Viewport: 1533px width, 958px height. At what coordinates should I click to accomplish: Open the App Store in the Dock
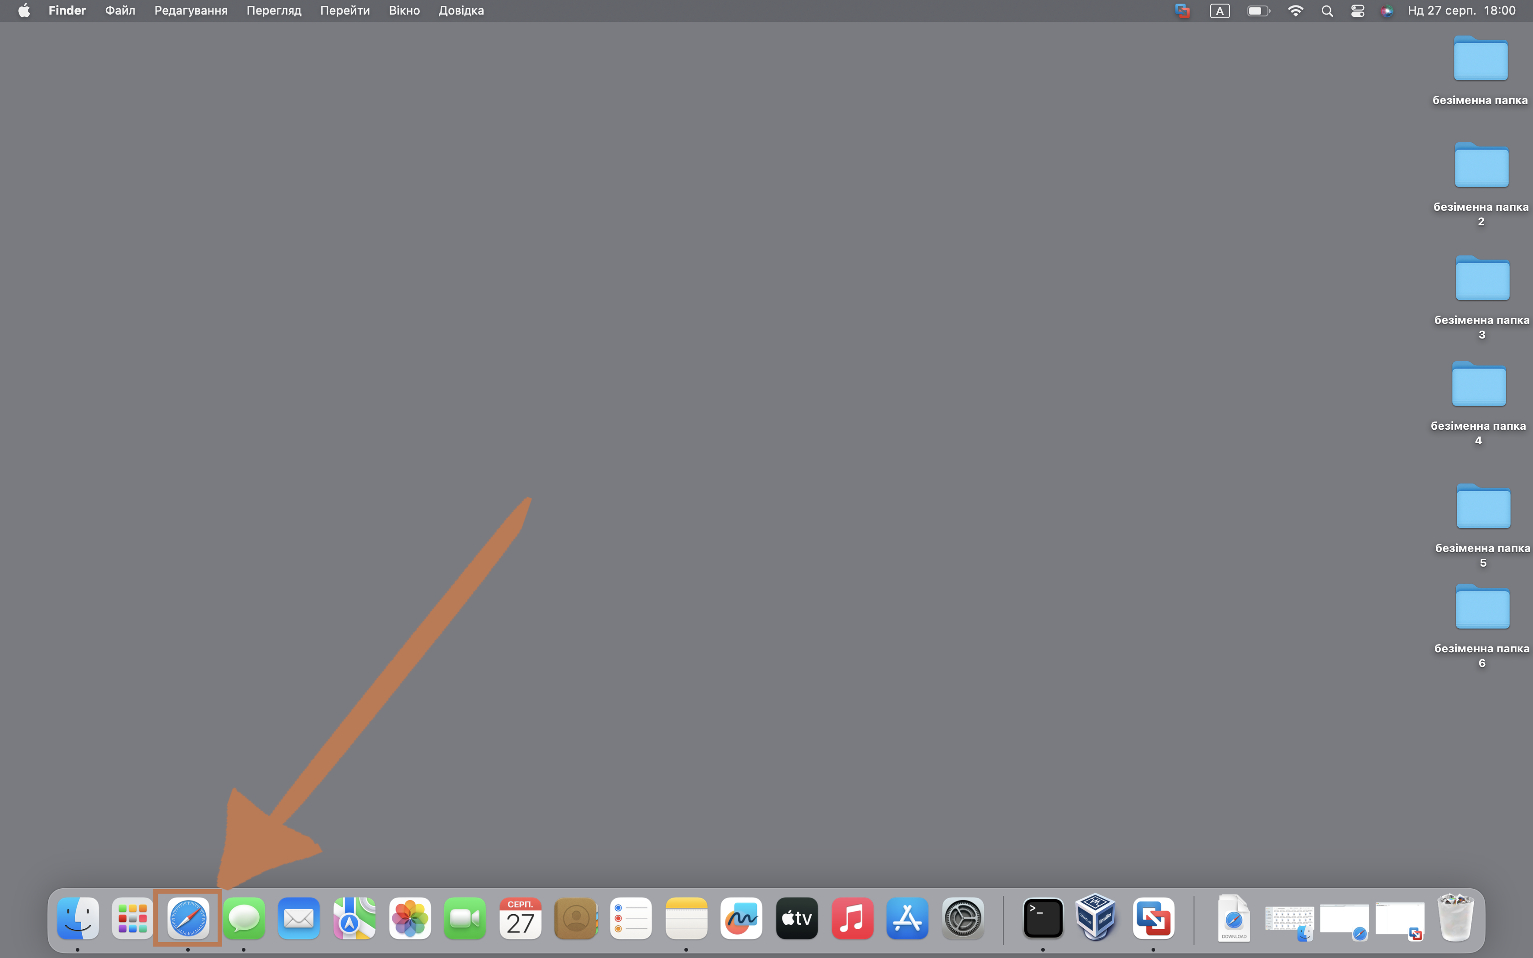(907, 918)
